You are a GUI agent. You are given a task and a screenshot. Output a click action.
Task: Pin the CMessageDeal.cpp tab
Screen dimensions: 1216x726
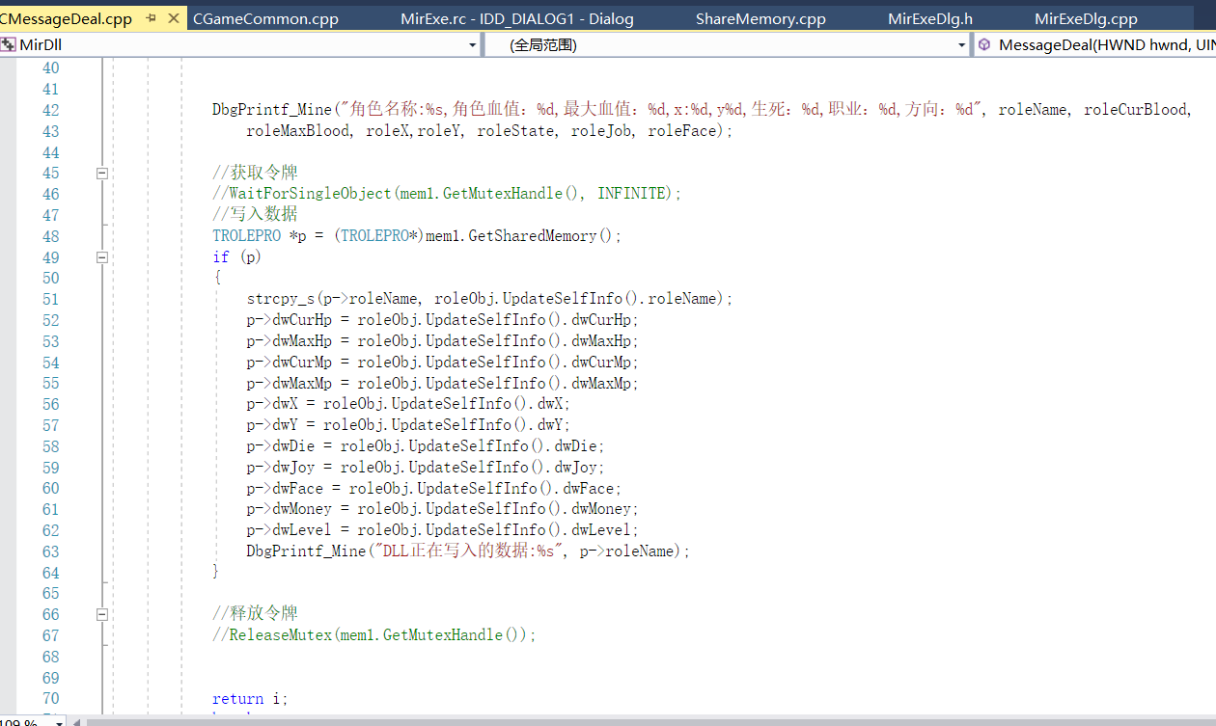click(x=152, y=18)
